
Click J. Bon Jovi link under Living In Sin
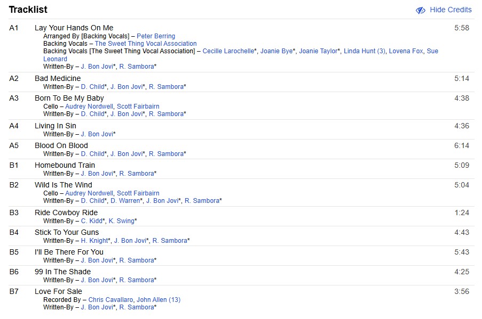[x=97, y=134]
